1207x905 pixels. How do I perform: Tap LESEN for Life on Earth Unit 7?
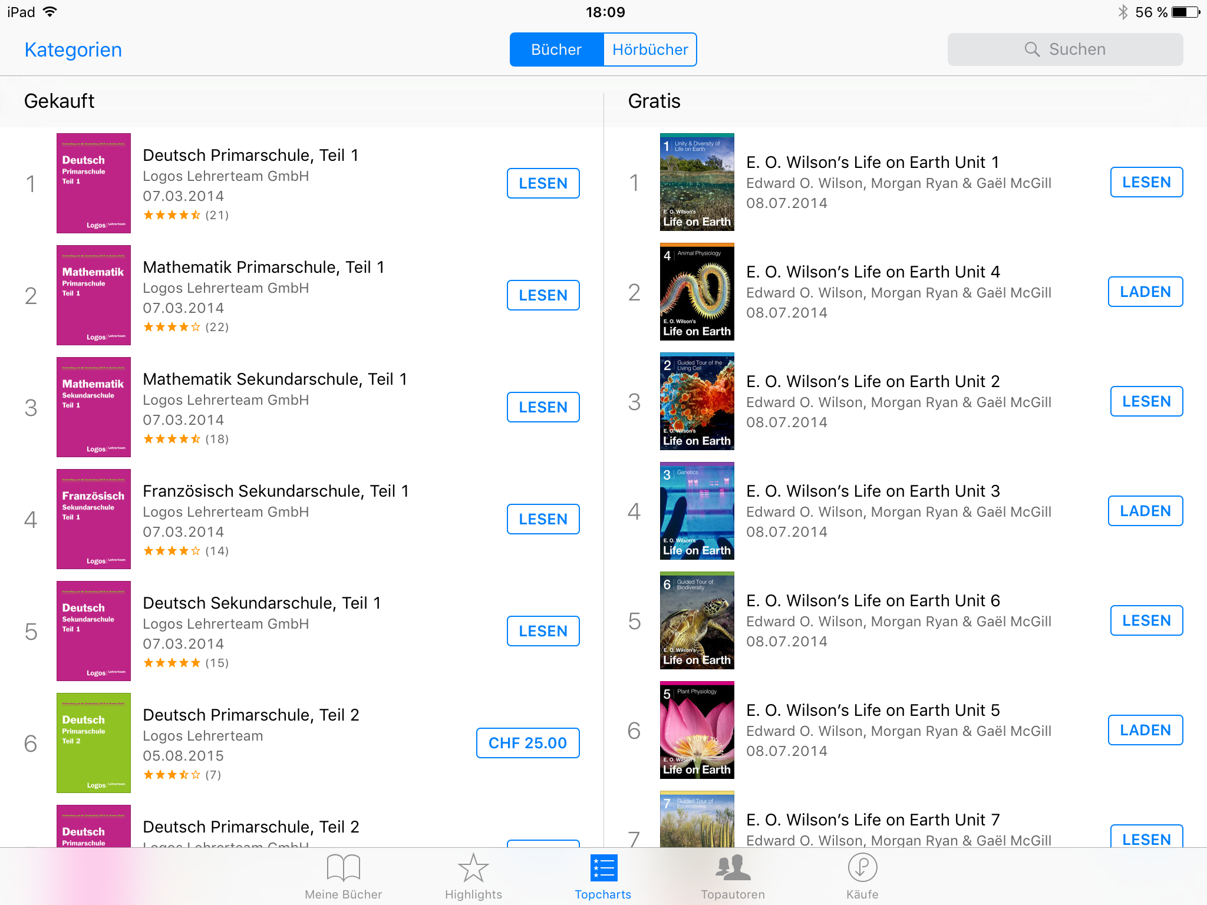coord(1146,837)
